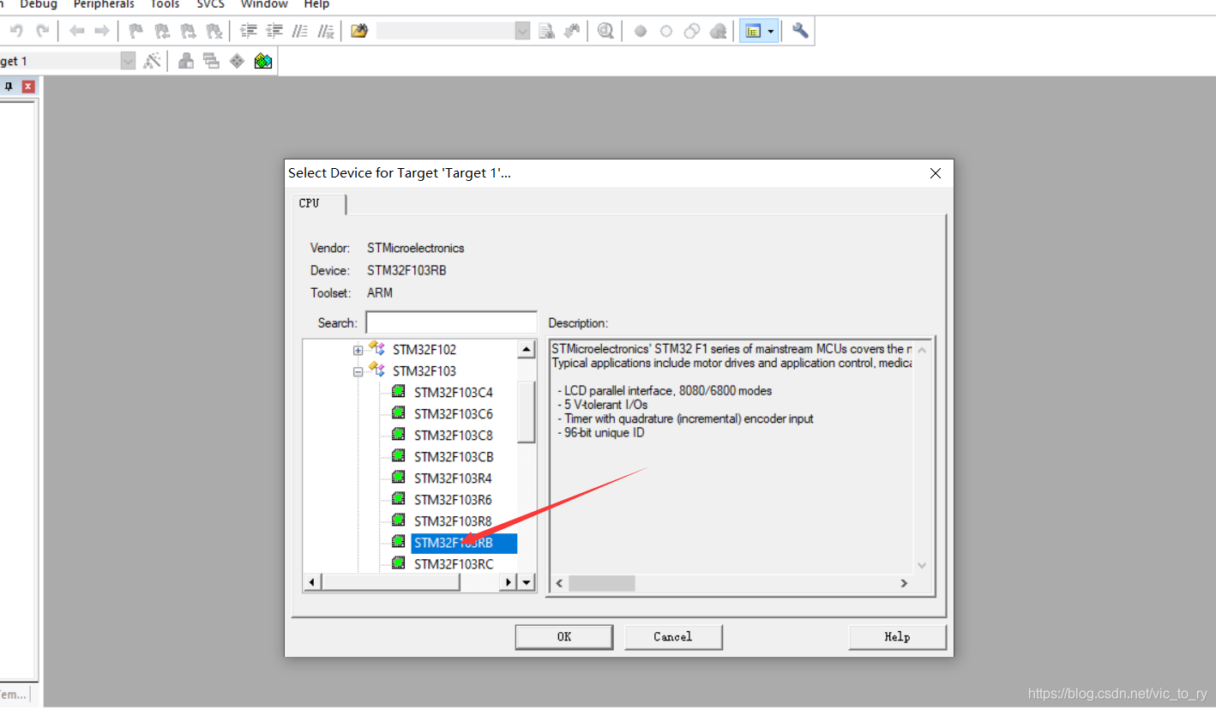This screenshot has width=1216, height=710.
Task: Open the window layout dropdown arrow
Action: click(771, 31)
